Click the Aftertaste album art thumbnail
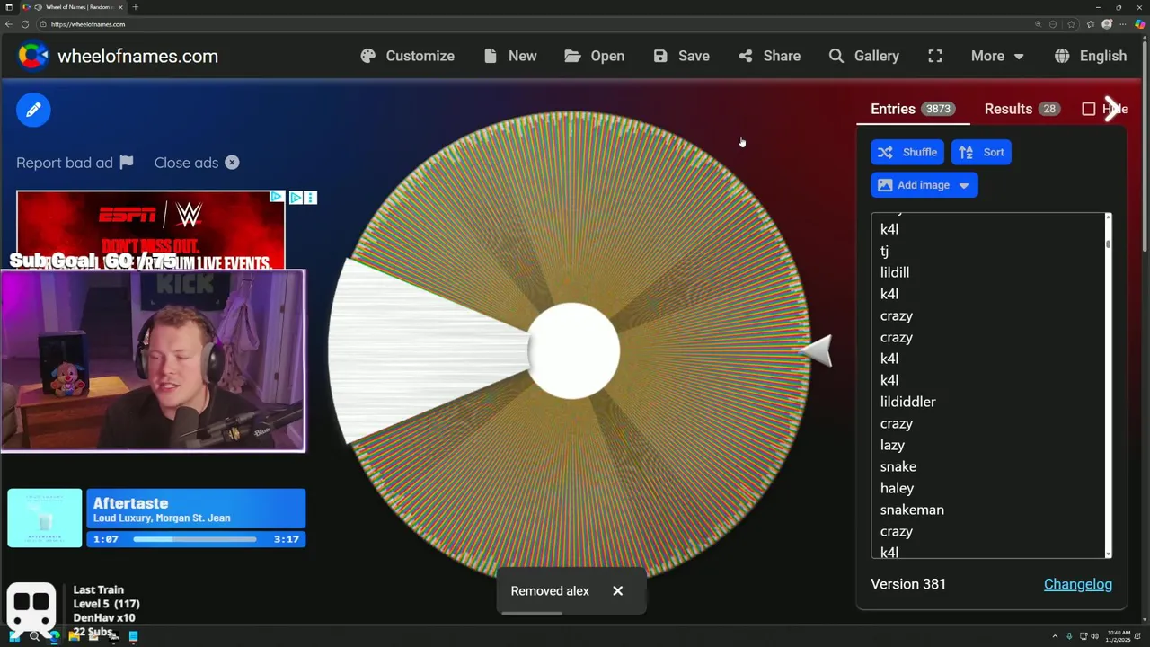Viewport: 1150px width, 647px height. click(x=44, y=518)
